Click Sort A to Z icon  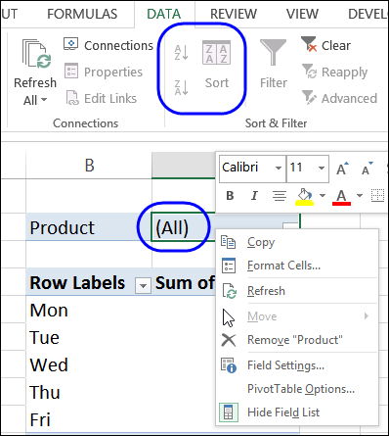click(181, 52)
